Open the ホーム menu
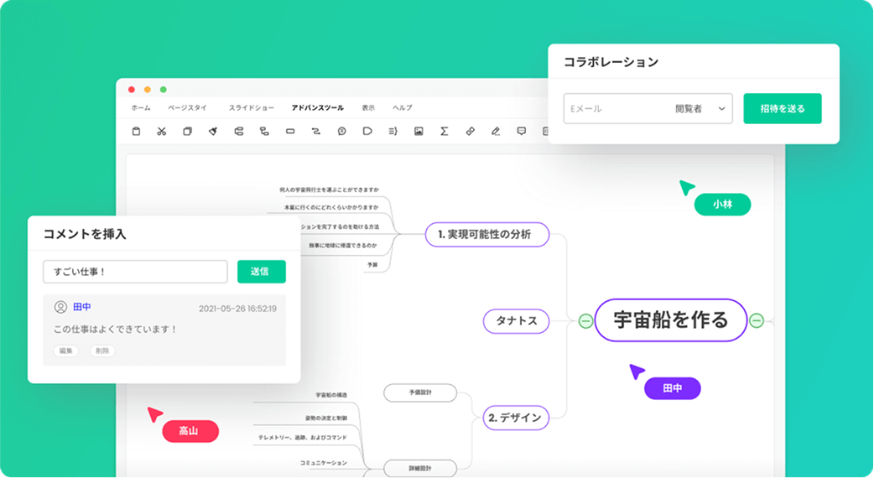The width and height of the screenshot is (874, 478). [x=141, y=108]
